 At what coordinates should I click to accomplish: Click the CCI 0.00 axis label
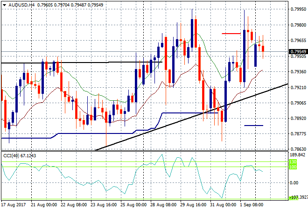pyautogui.click(x=294, y=183)
